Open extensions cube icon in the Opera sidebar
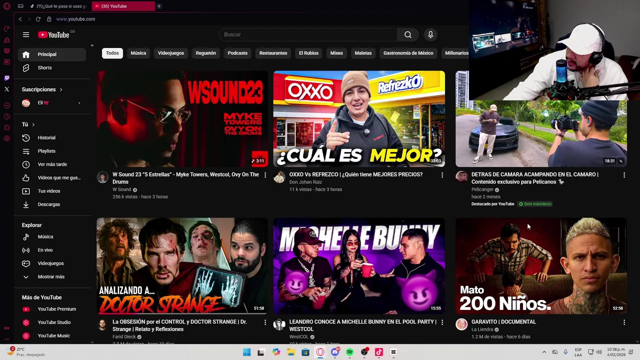Viewport: 640px width, 360px height. [x=6, y=127]
